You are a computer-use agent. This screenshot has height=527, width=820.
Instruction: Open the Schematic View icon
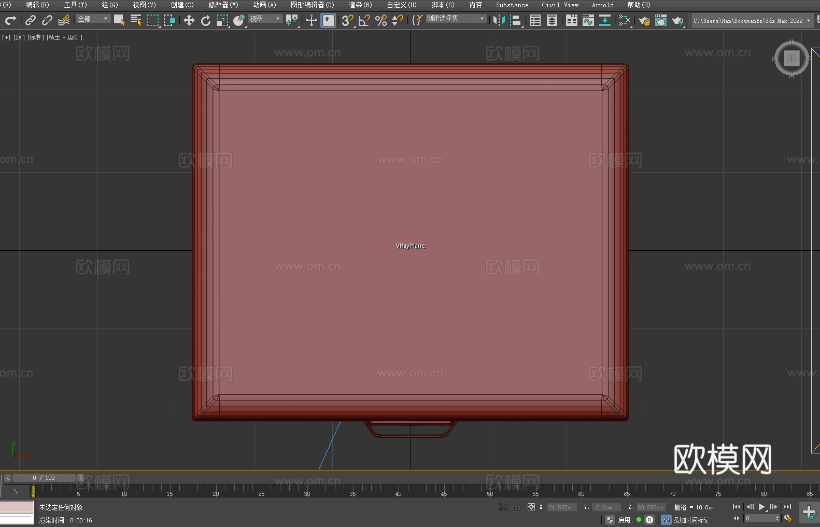click(605, 20)
